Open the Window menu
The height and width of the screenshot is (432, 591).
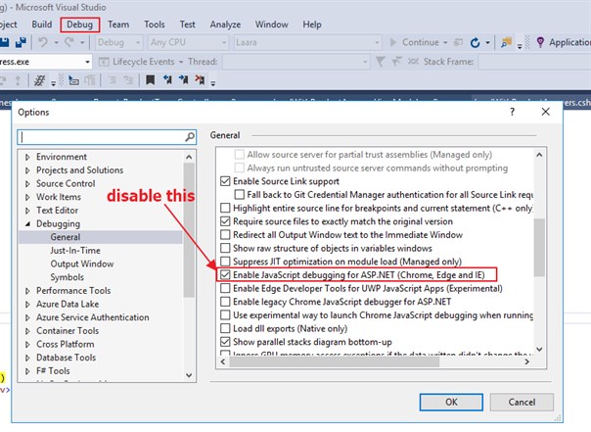pyautogui.click(x=271, y=24)
